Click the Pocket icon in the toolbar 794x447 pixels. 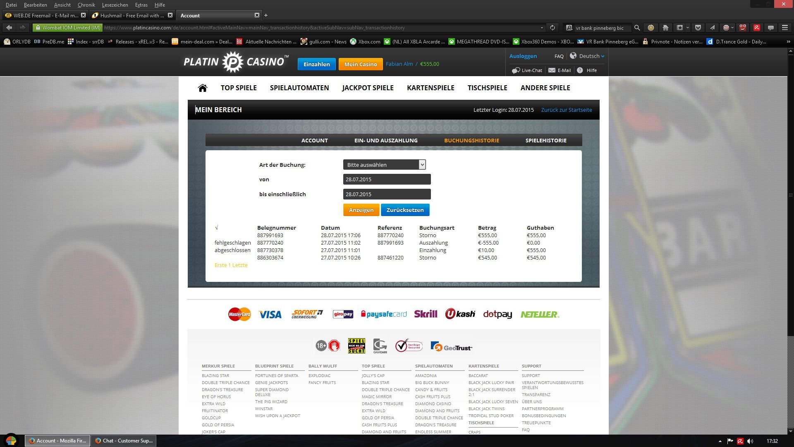click(x=698, y=28)
